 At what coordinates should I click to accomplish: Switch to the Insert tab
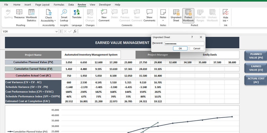click(x=28, y=5)
